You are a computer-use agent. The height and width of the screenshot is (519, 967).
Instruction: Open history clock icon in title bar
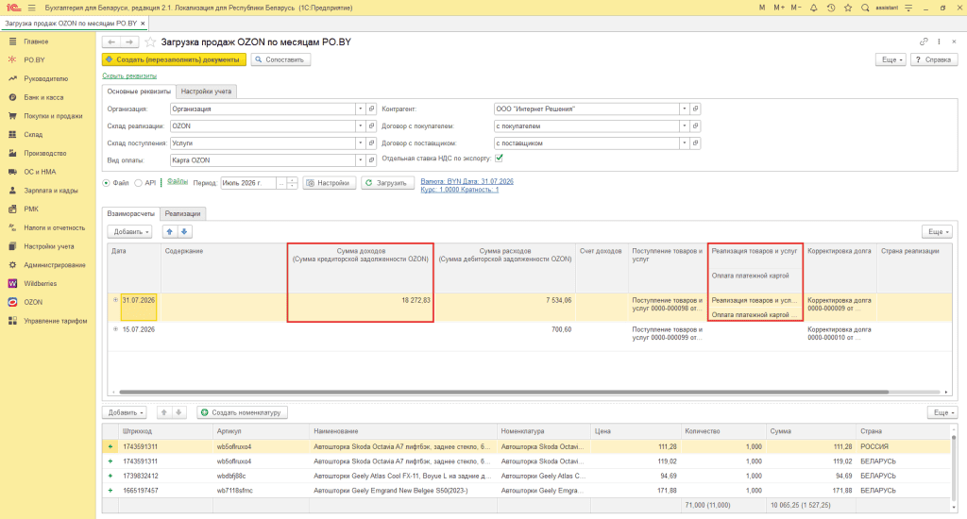coord(831,8)
